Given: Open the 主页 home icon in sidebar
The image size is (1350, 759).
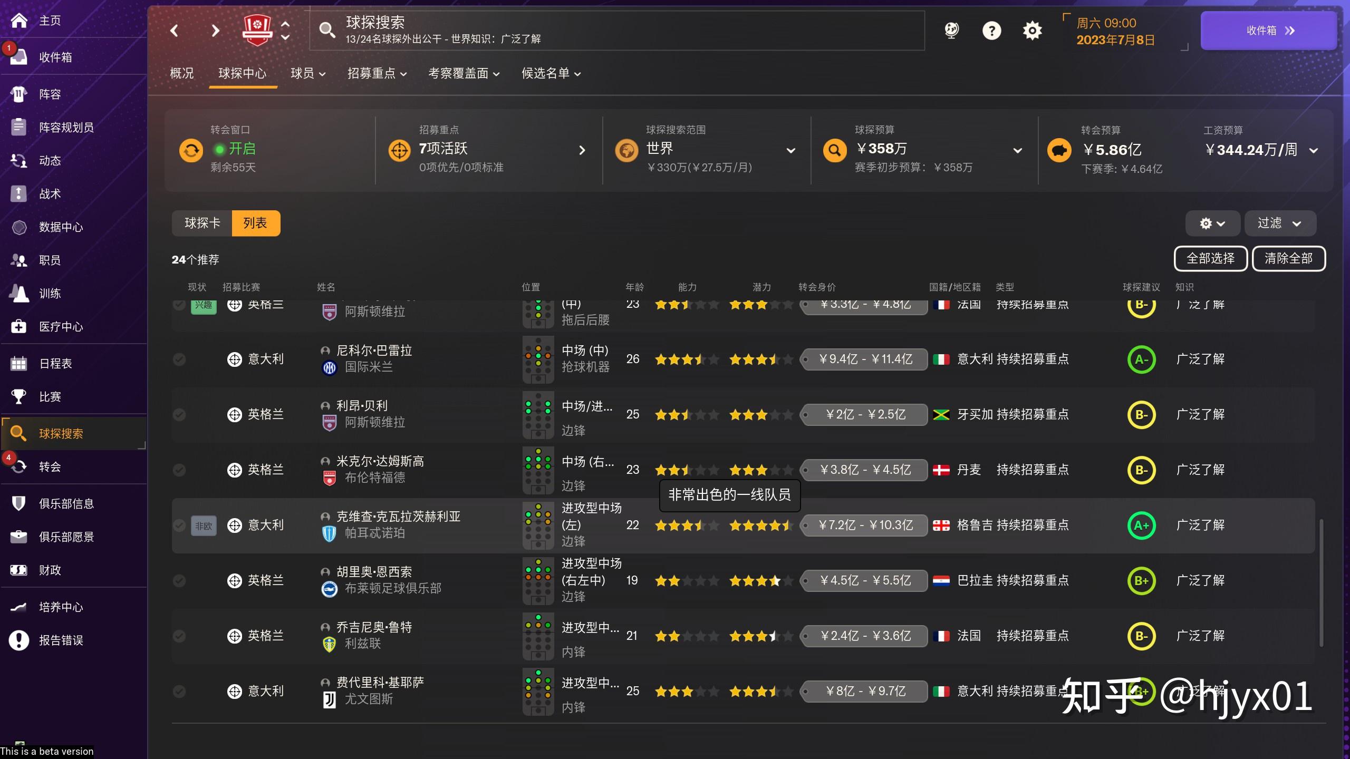Looking at the screenshot, I should click(x=19, y=21).
